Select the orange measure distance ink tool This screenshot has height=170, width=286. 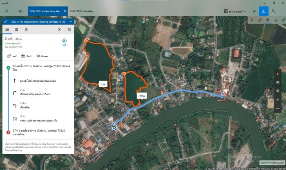click(260, 20)
